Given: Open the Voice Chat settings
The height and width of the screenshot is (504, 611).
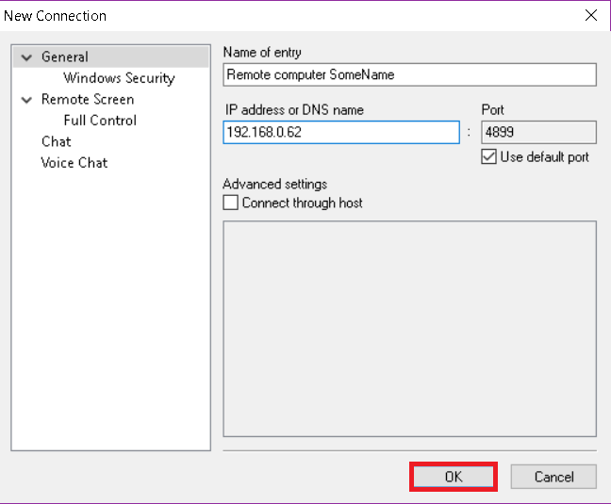Looking at the screenshot, I should pyautogui.click(x=74, y=163).
